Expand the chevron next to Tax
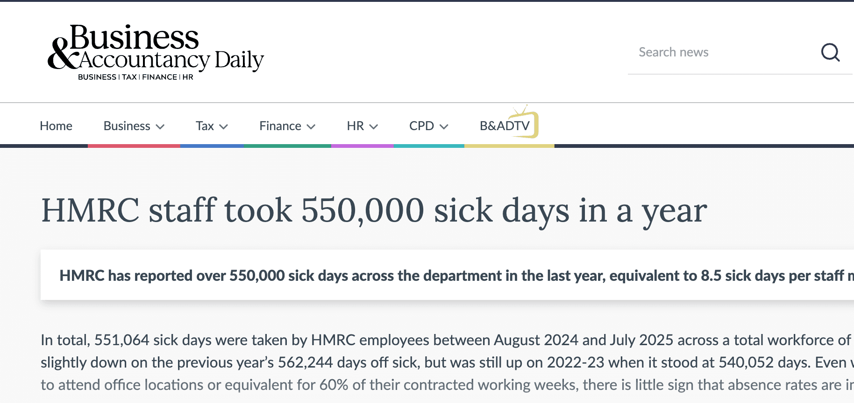Screen dimensions: 854x403 pyautogui.click(x=224, y=126)
